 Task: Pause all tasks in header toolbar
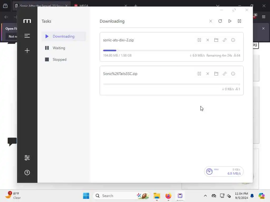point(239,21)
